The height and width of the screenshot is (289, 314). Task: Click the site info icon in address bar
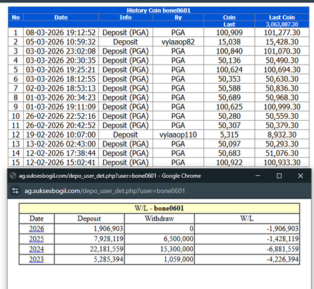(x=15, y=191)
